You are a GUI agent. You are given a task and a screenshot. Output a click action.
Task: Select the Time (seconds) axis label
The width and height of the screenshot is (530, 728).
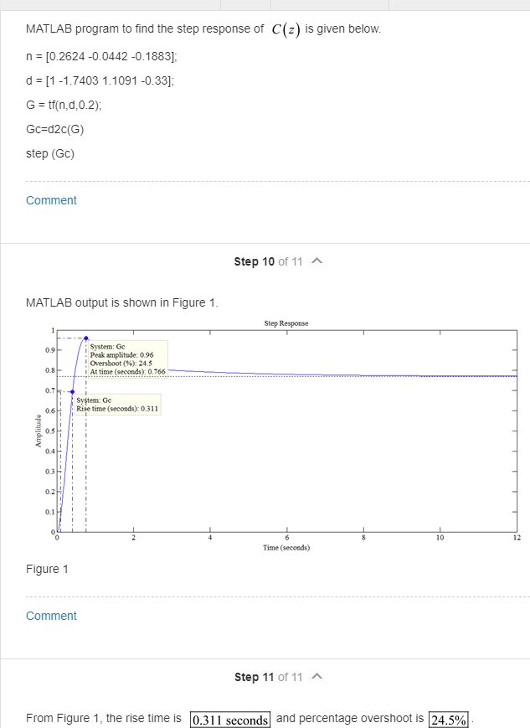coord(286,547)
